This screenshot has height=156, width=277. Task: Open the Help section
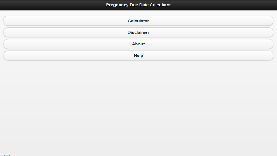[x=138, y=56]
